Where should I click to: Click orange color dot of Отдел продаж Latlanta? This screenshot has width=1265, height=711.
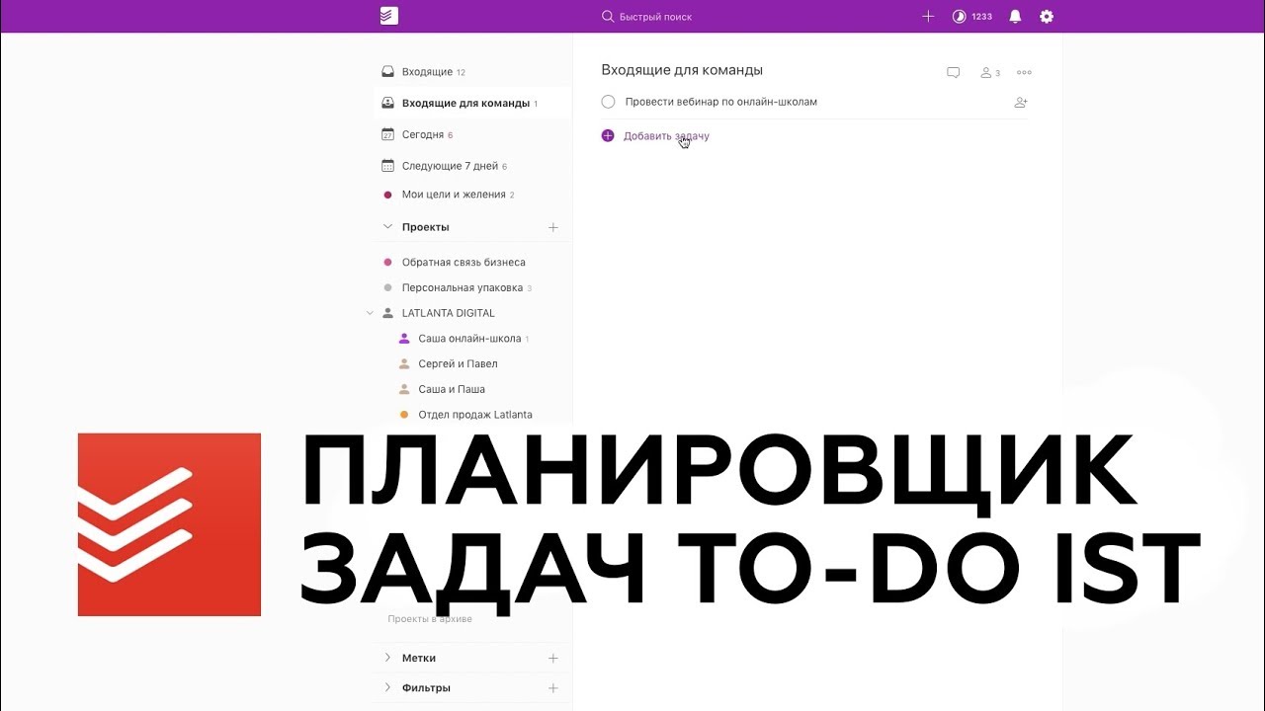coord(404,415)
